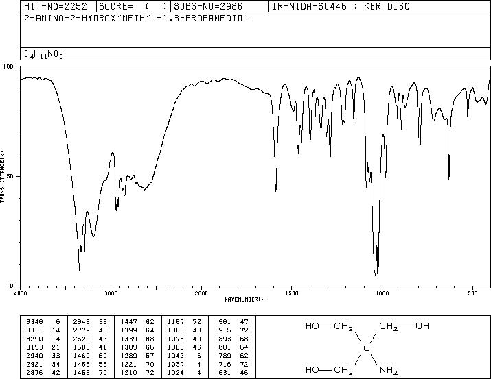
Task: Click the 2000 wavenumber axis tick label
Action: (201, 293)
